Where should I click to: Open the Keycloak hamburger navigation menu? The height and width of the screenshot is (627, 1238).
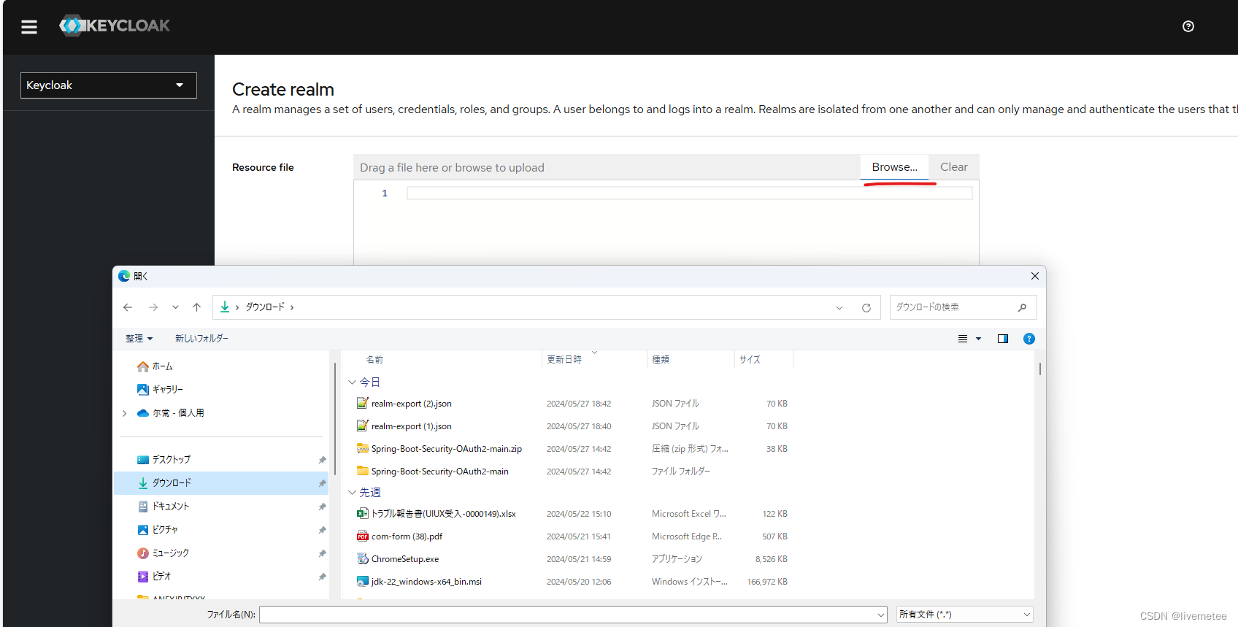29,27
